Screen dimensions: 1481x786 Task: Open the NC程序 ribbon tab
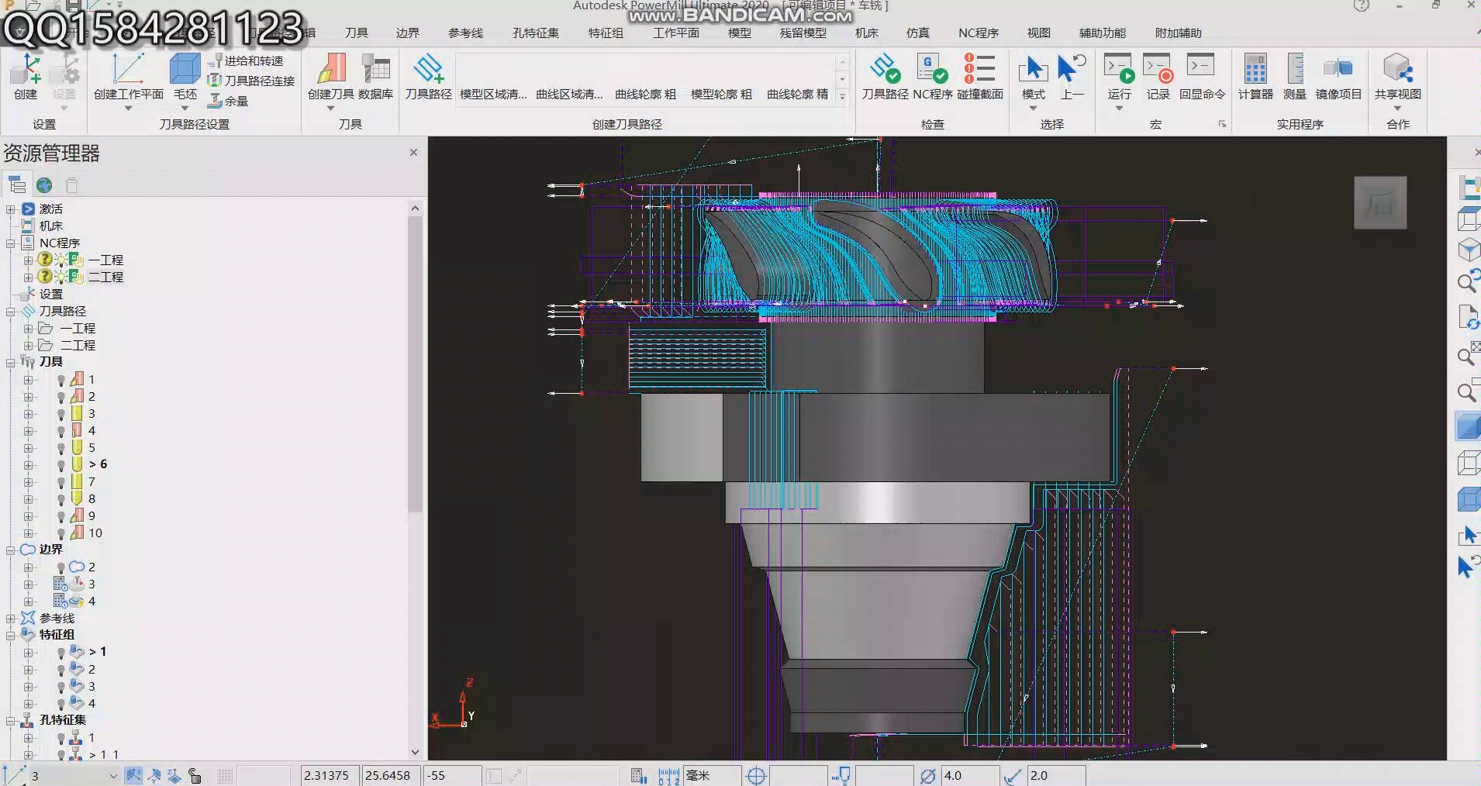[978, 33]
